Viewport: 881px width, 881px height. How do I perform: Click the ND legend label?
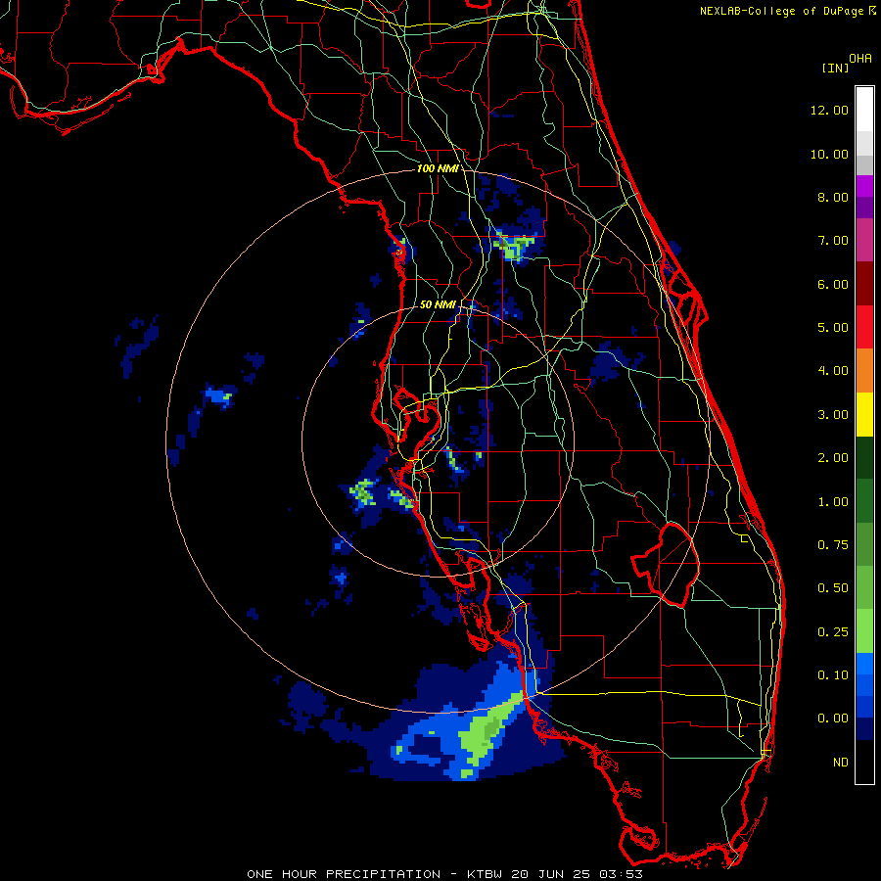841,763
